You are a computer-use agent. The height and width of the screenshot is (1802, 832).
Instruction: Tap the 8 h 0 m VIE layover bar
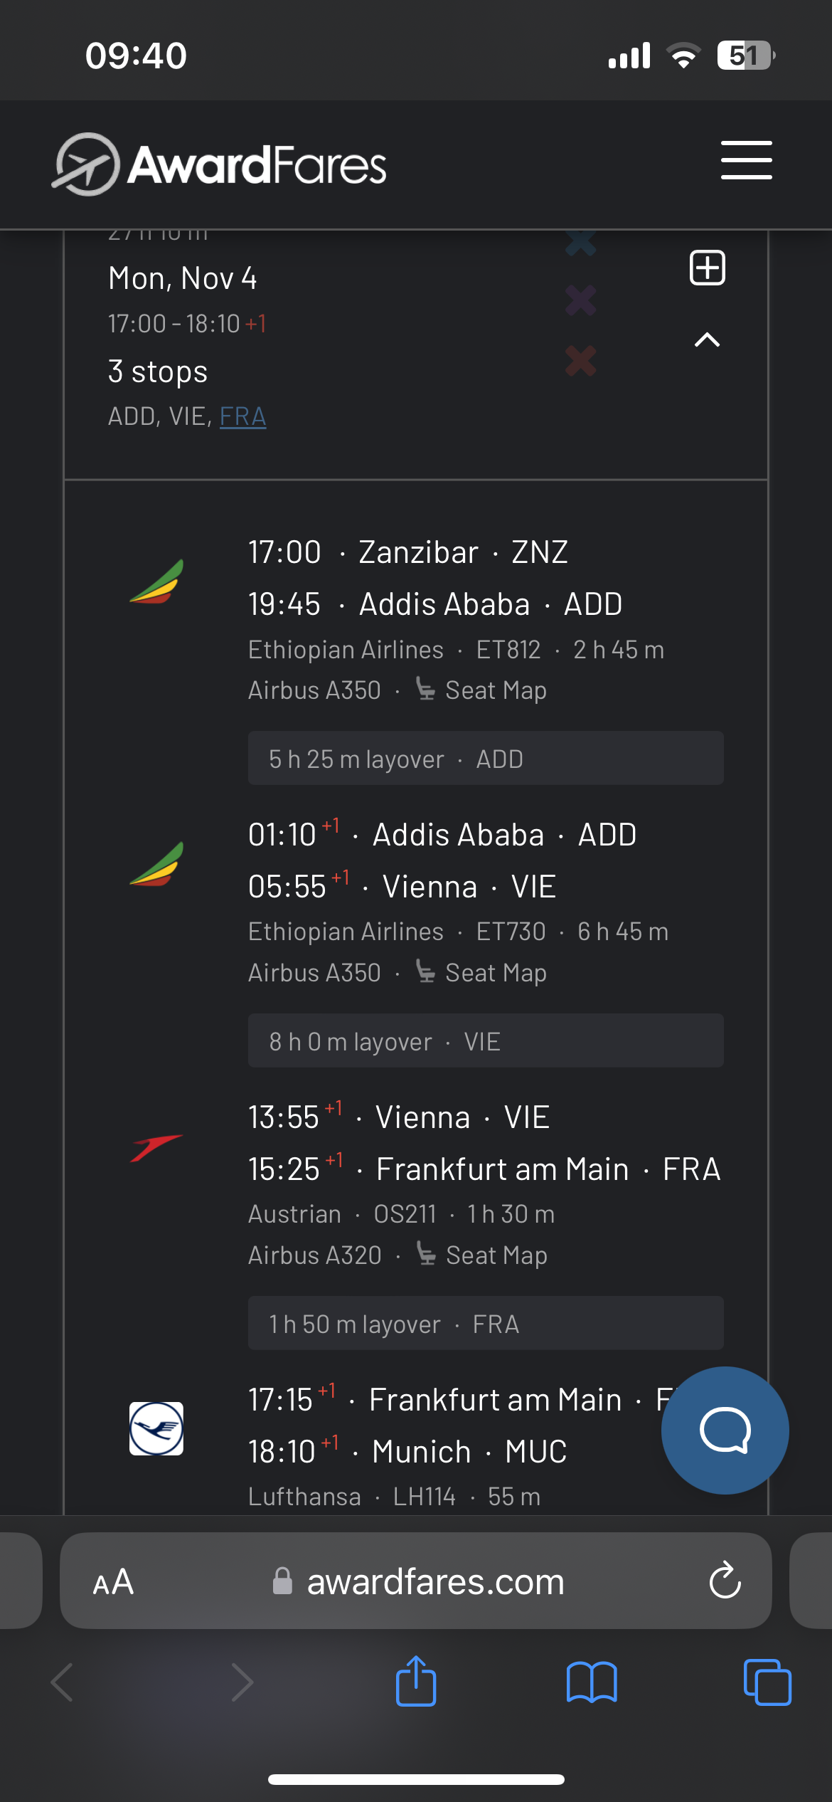[x=486, y=1041]
